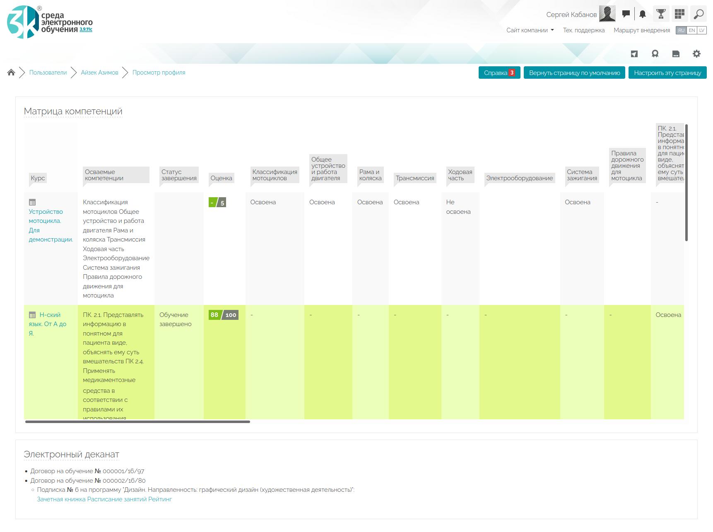
Task: Click the matrix horizontal scrollbar
Action: pyautogui.click(x=137, y=422)
